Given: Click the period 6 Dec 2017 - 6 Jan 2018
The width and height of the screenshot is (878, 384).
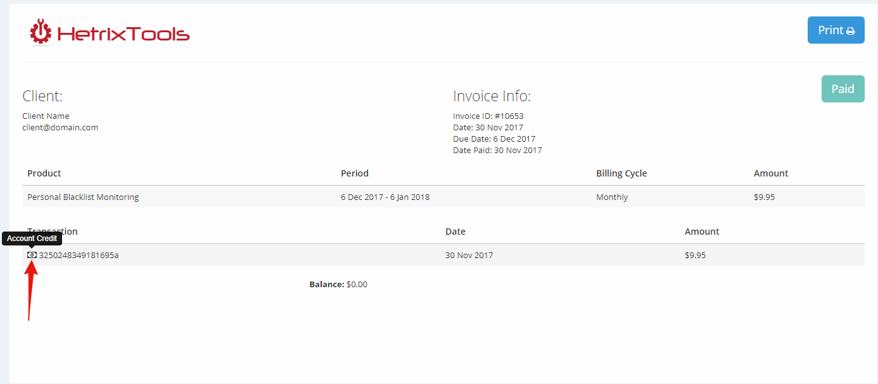Looking at the screenshot, I should point(385,197).
